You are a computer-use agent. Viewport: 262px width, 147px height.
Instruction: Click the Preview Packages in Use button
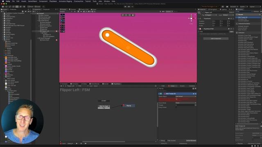click(210, 7)
